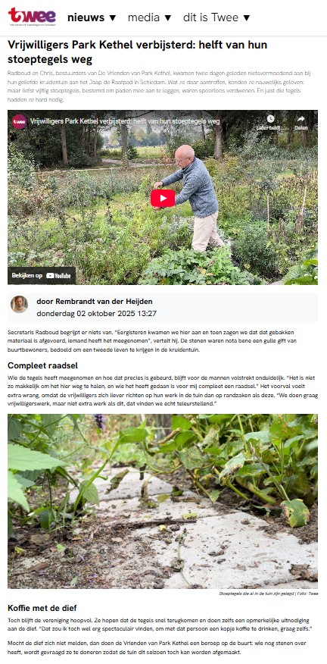Viewport: 327px width, 664px height.
Task: Click the channel avatar icon in the video header
Action: click(x=19, y=121)
